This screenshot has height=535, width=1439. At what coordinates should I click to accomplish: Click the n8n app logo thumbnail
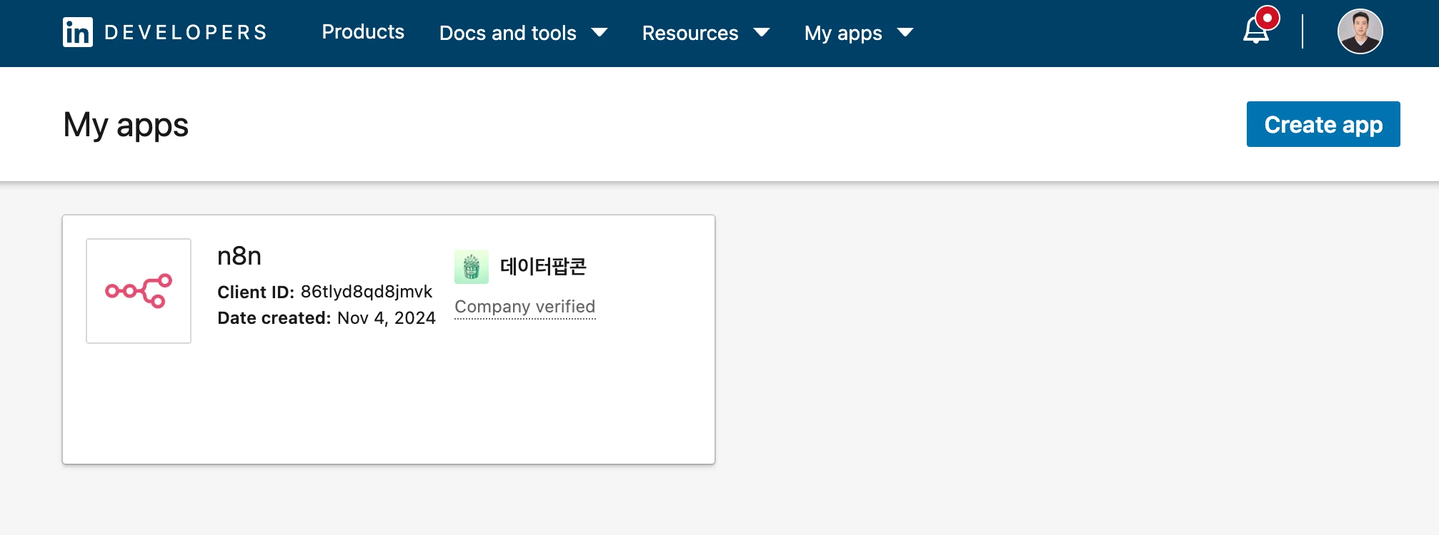pos(139,291)
